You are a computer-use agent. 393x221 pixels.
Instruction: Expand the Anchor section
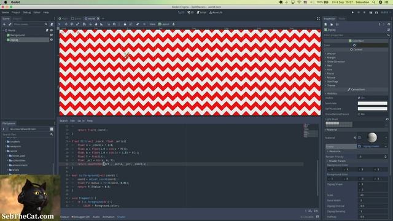coord(331,53)
